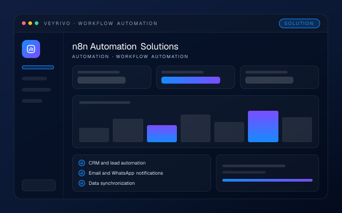This screenshot has height=213, width=342.
Task: Toggle the CRM and lead automation checkmark
Action: point(82,163)
